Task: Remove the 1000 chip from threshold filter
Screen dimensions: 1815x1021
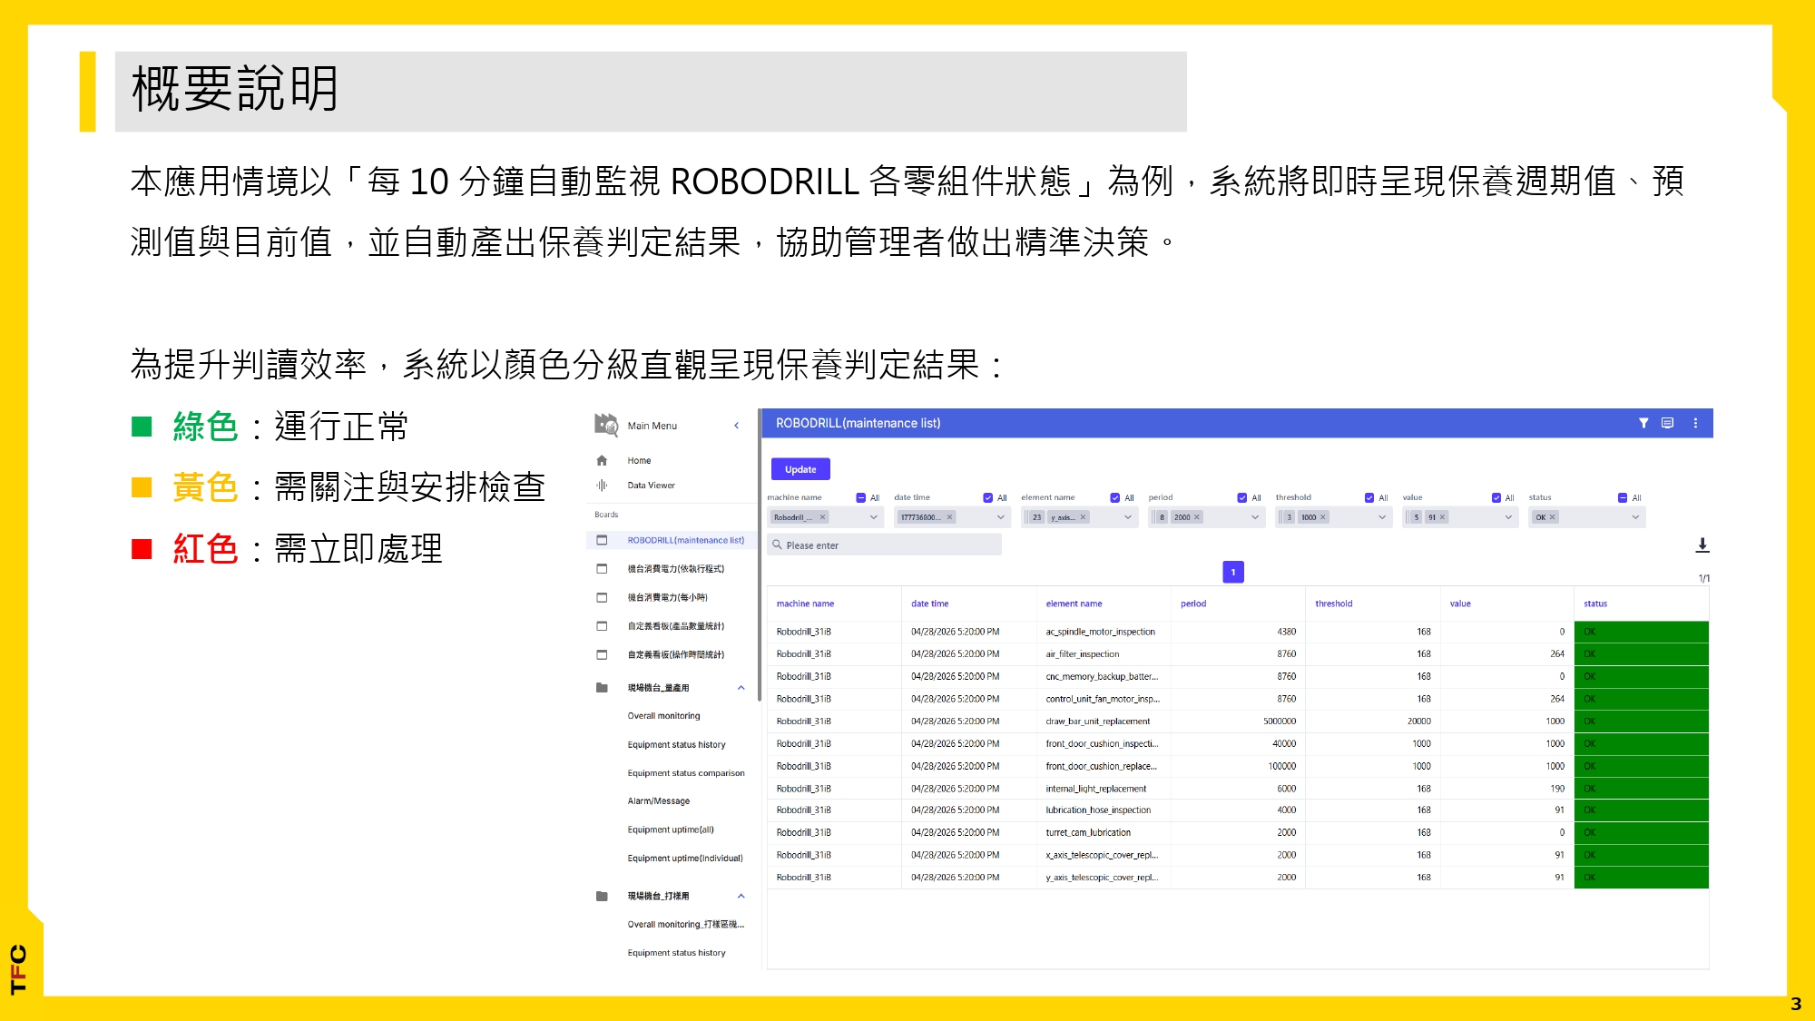Action: (1323, 517)
